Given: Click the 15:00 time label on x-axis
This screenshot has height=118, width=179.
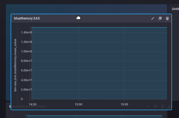Looking at the screenshot, I should point(78,104).
